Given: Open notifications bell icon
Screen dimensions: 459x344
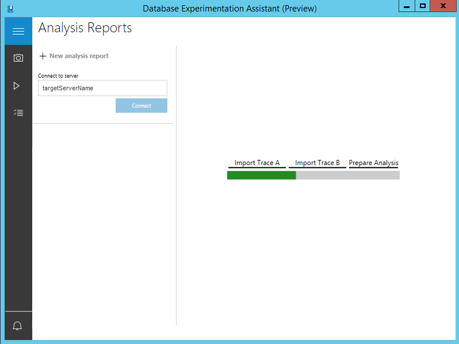Looking at the screenshot, I should [17, 326].
